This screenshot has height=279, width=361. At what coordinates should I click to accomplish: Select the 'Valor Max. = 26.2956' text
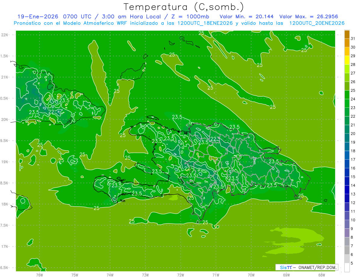click(310, 17)
